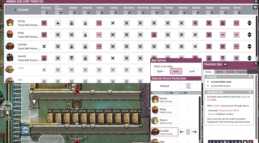Change Camille's Storing priority
Screen dimensions: 259x143
[x=236, y=47]
